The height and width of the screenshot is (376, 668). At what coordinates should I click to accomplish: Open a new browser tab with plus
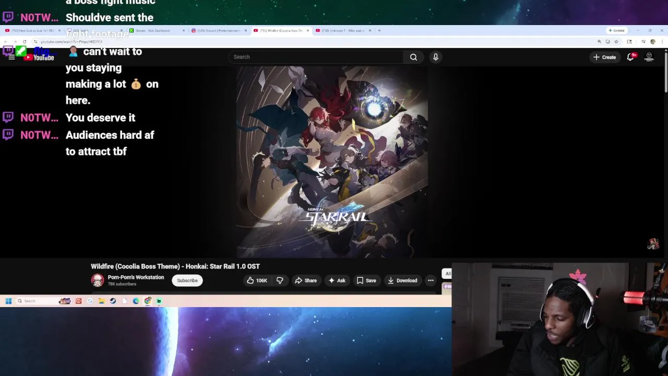(379, 30)
